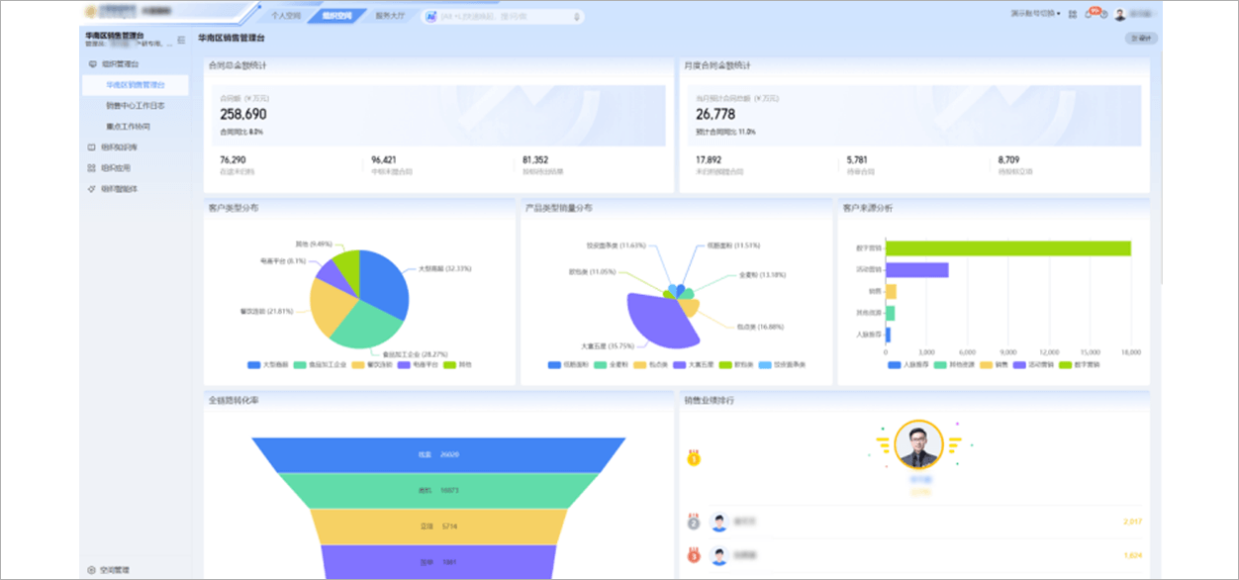Collapse the sidebar with the menu icon
This screenshot has height=580, width=1239.
(x=181, y=40)
